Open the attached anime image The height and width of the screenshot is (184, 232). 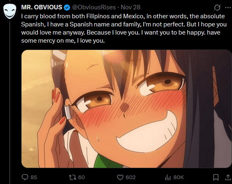126,109
